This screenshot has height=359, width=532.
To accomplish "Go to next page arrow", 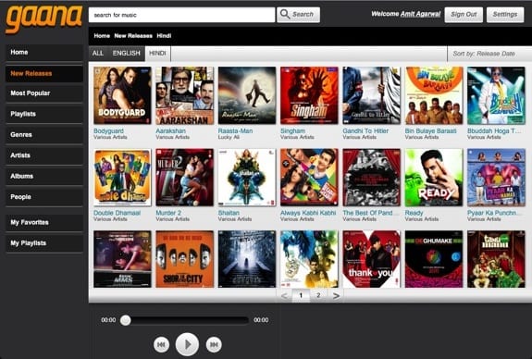I will [x=336, y=296].
